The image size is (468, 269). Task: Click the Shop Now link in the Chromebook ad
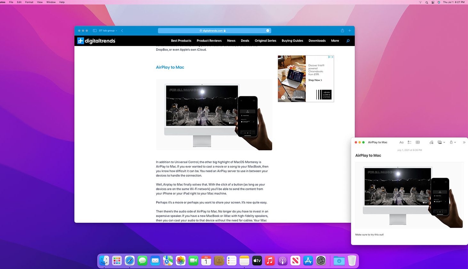(x=315, y=80)
